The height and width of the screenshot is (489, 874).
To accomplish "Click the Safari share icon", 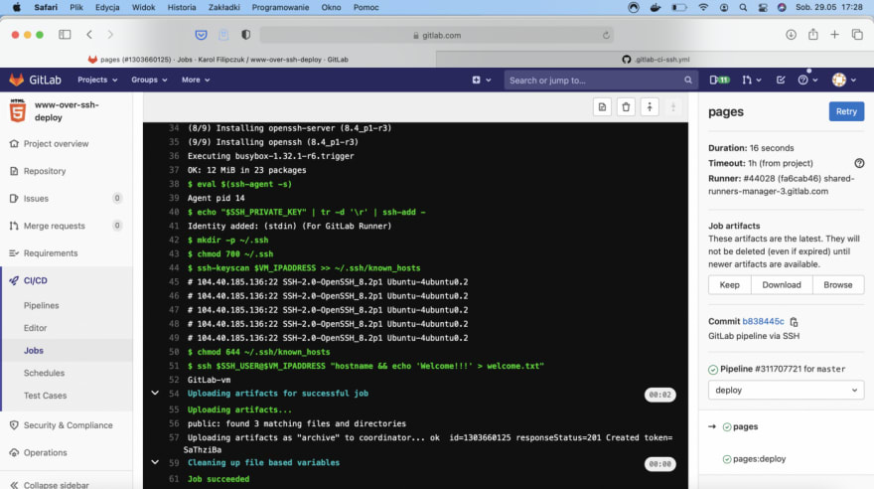I will (813, 34).
